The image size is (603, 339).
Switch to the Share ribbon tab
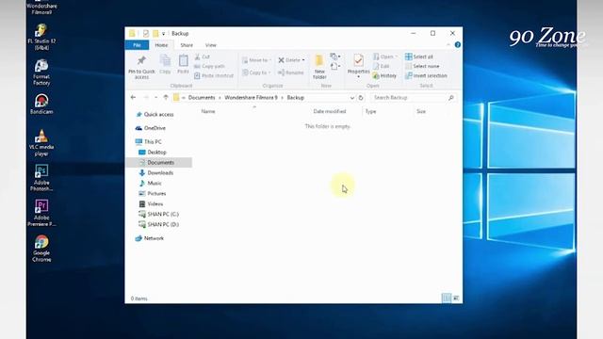[x=187, y=45]
